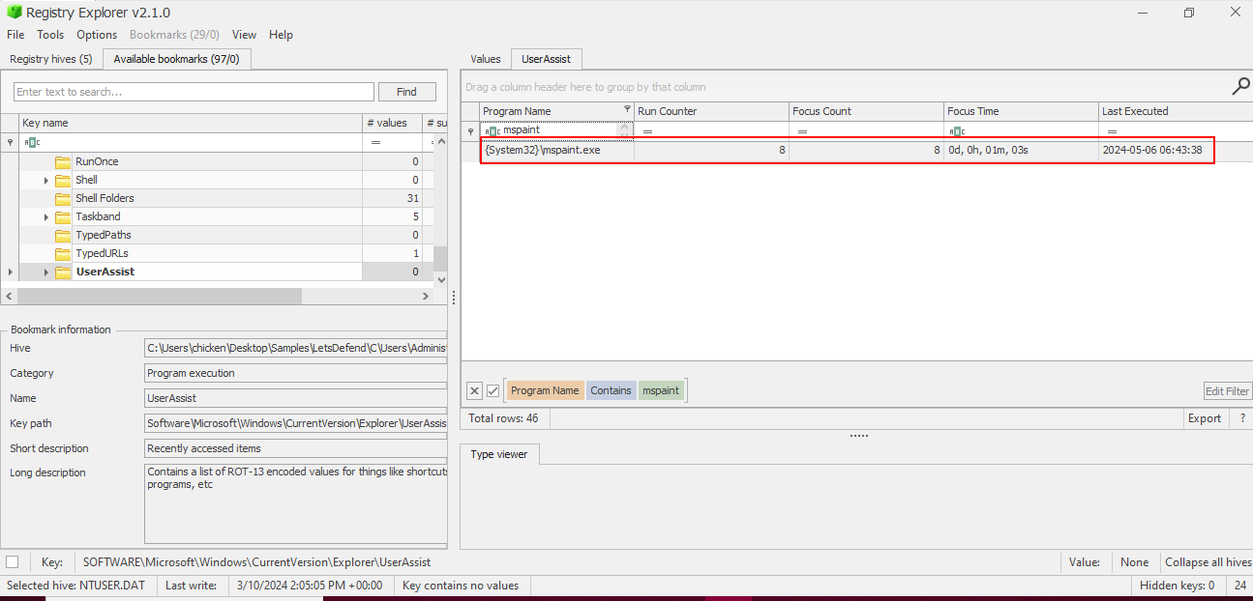Select the {System32}\mspaint.exe cell

tap(557, 151)
